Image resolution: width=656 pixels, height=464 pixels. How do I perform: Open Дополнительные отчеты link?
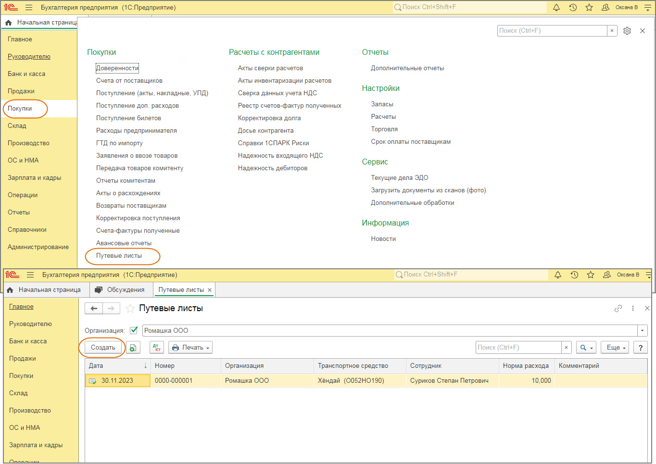[407, 68]
